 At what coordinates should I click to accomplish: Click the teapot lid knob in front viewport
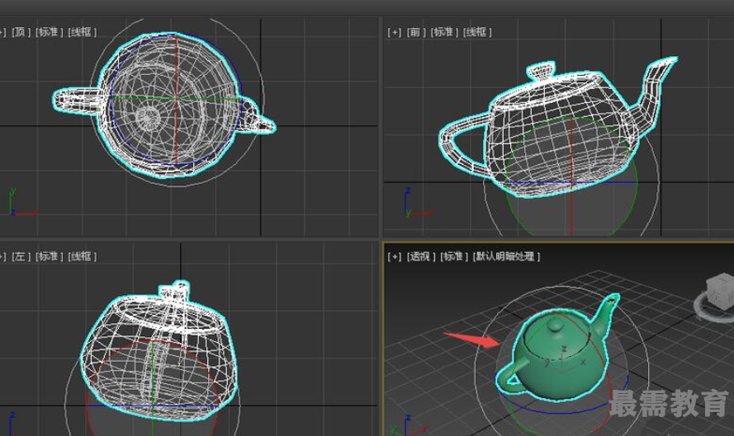coord(541,71)
